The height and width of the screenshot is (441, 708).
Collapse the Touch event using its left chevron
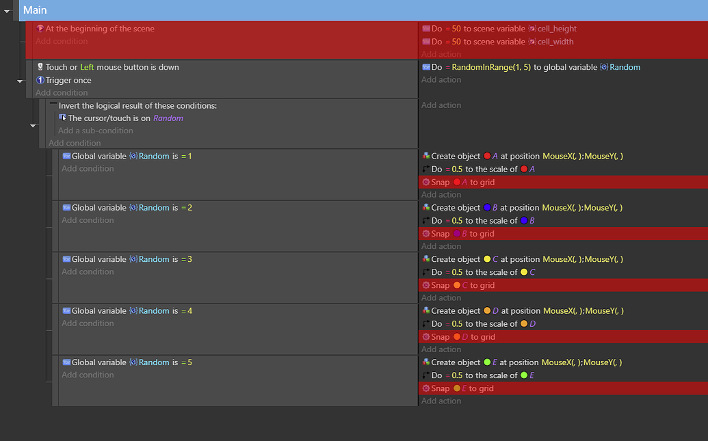pos(20,80)
